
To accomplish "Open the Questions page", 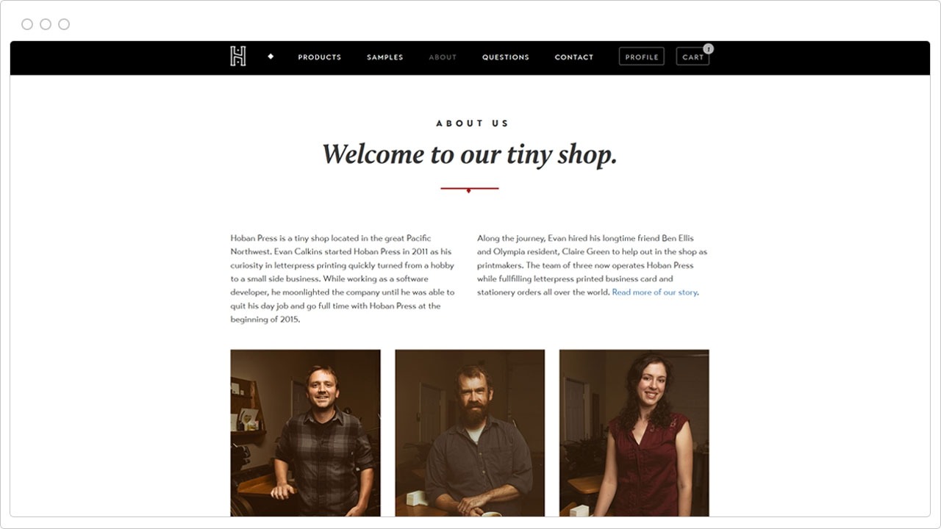I will pyautogui.click(x=506, y=57).
